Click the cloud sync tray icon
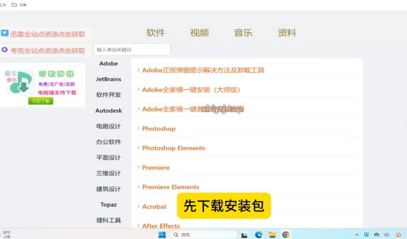This screenshot has height=239, width=407. click(377, 234)
